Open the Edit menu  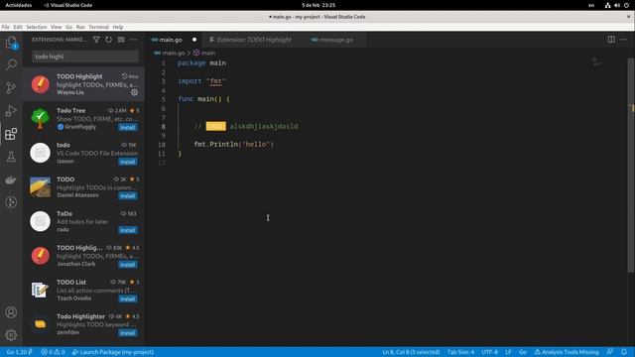coord(18,27)
